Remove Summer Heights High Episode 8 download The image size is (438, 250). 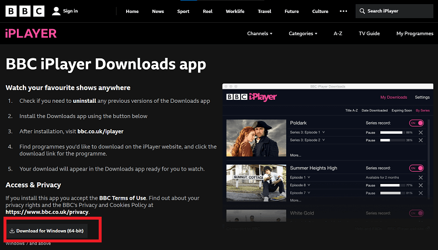click(420, 185)
